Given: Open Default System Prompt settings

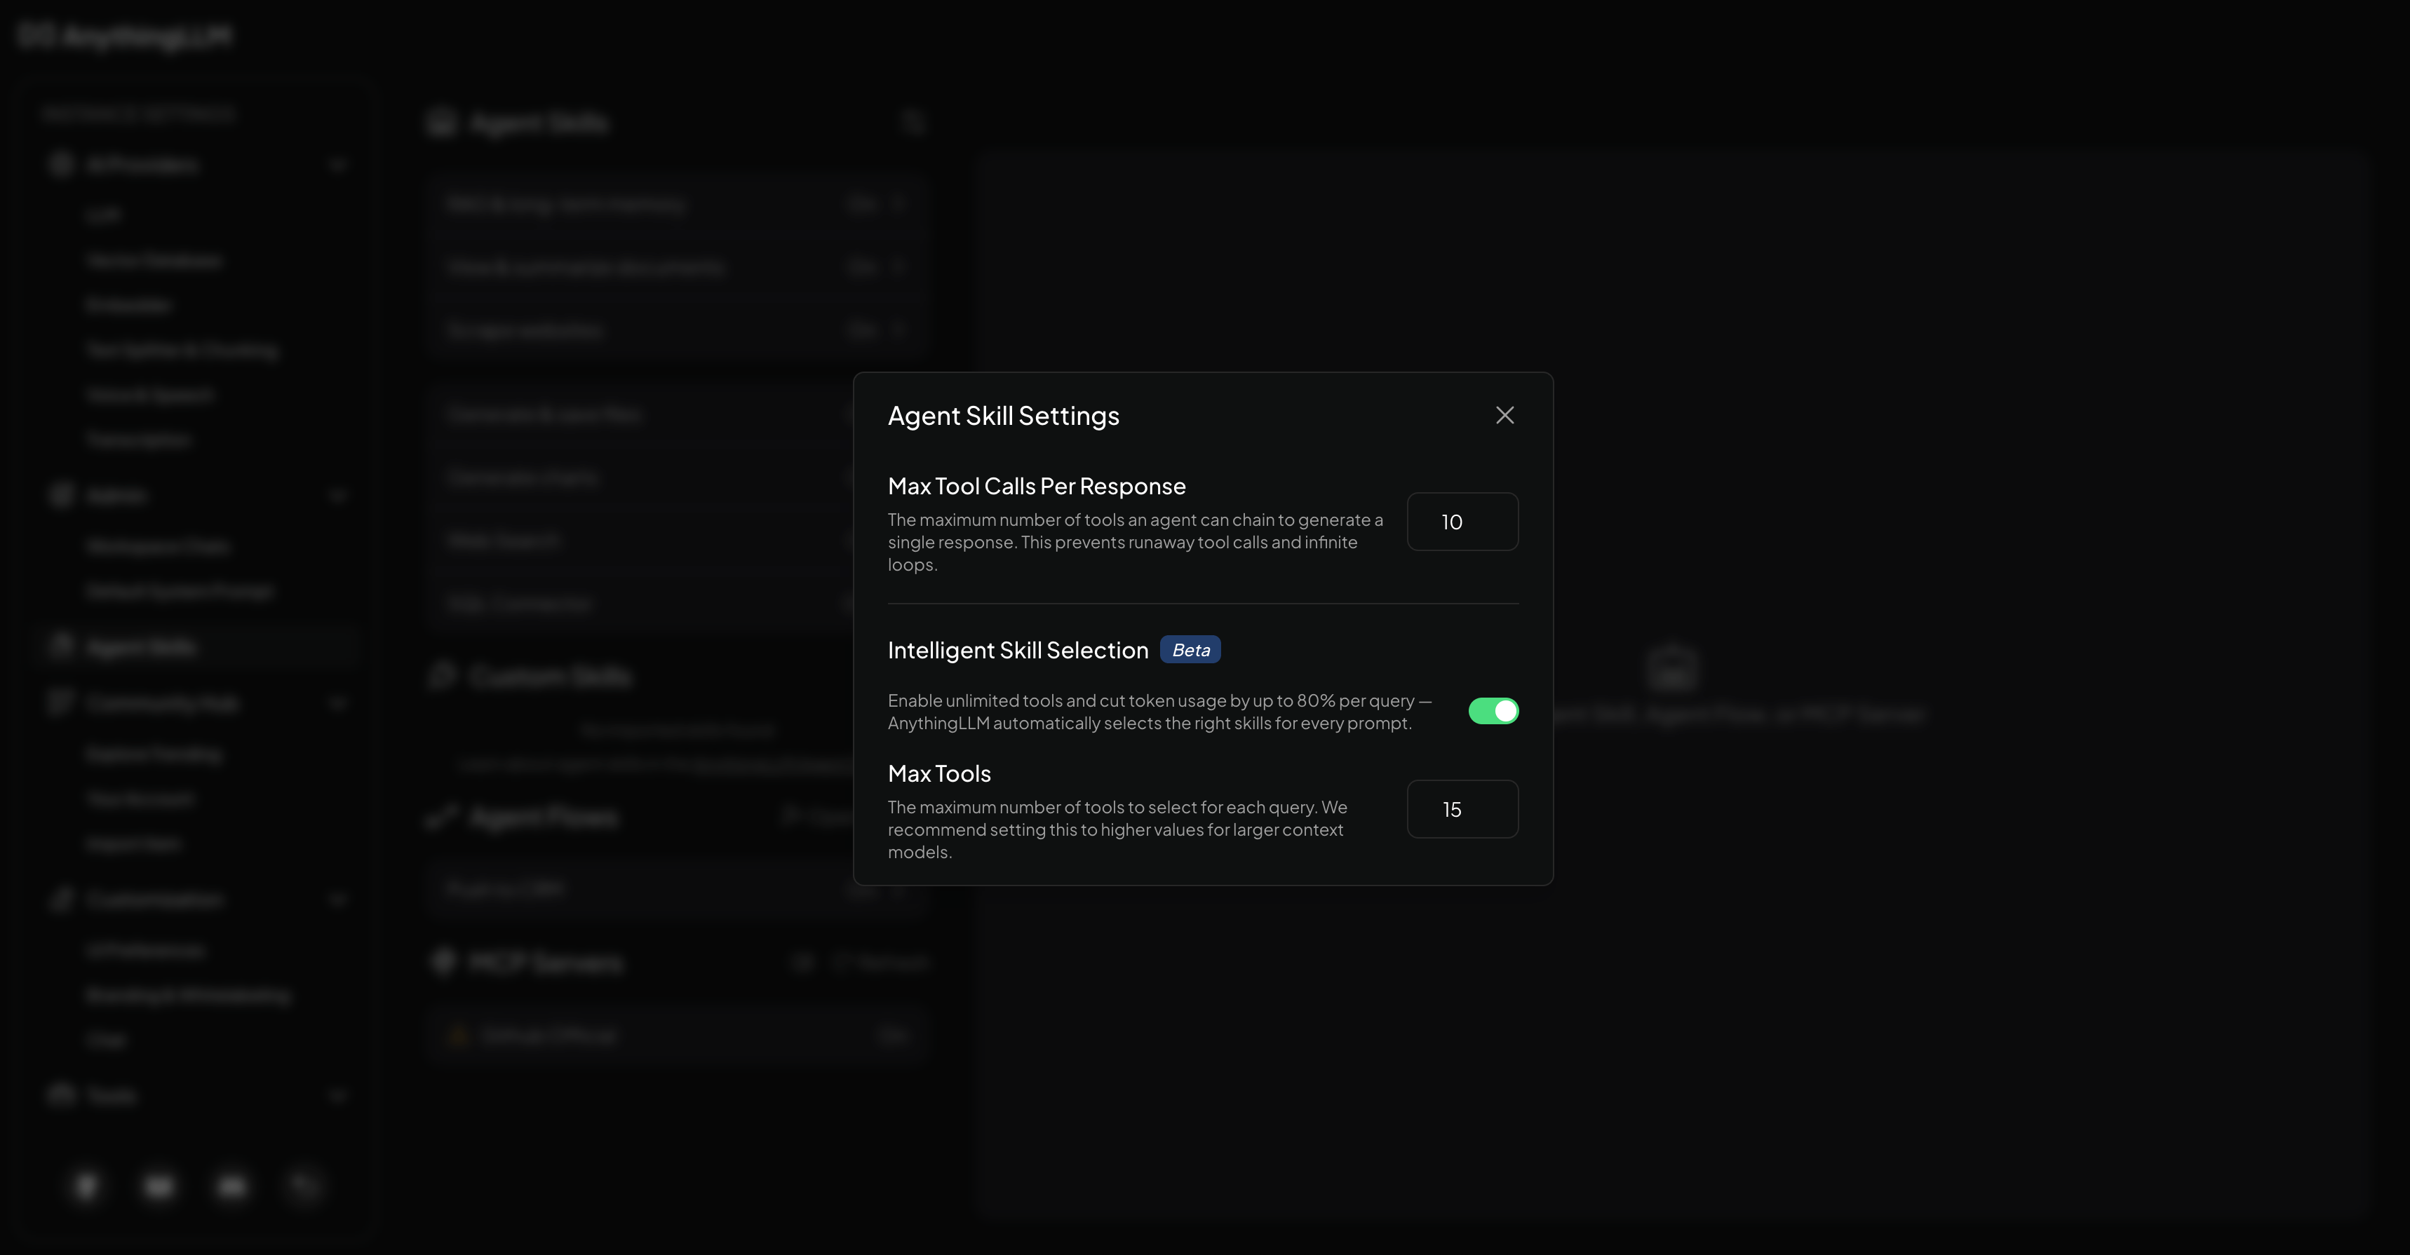Looking at the screenshot, I should pyautogui.click(x=180, y=590).
